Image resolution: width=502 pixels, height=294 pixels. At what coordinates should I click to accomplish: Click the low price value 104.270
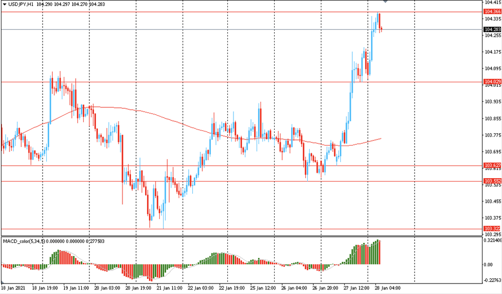tap(79, 4)
